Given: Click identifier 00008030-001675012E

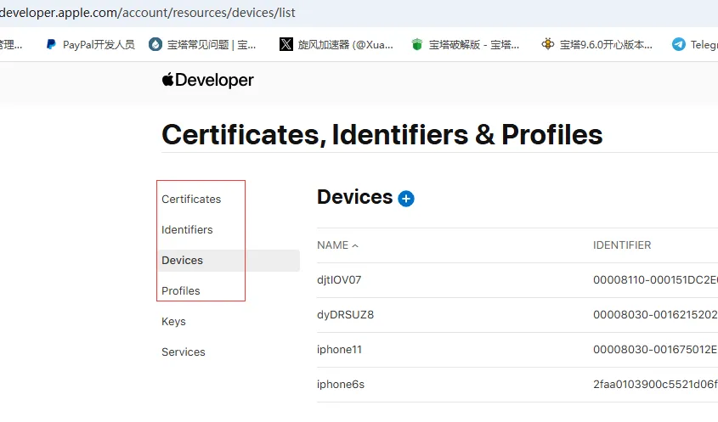Looking at the screenshot, I should click(655, 350).
